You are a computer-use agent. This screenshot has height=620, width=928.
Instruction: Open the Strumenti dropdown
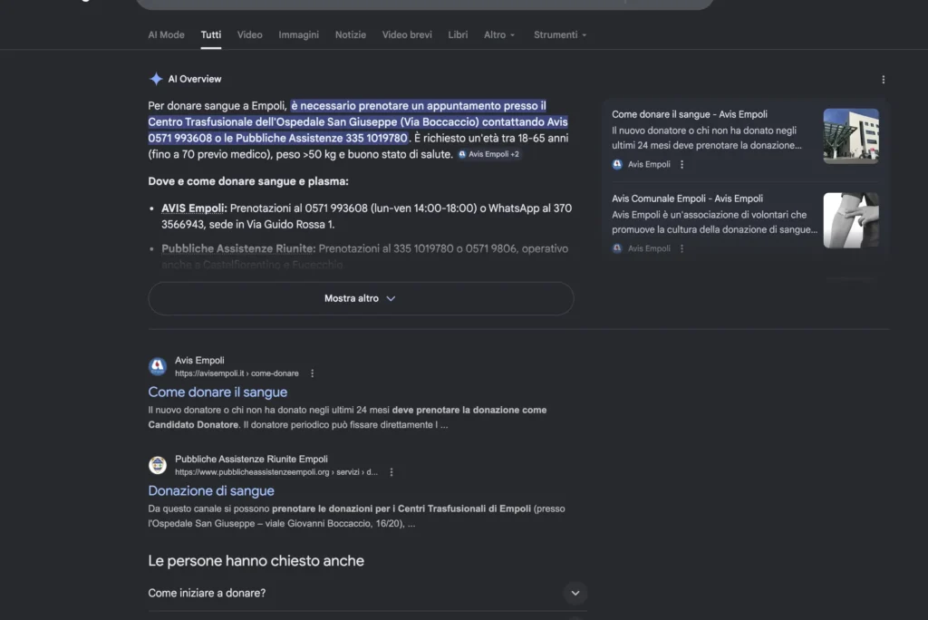tap(560, 35)
